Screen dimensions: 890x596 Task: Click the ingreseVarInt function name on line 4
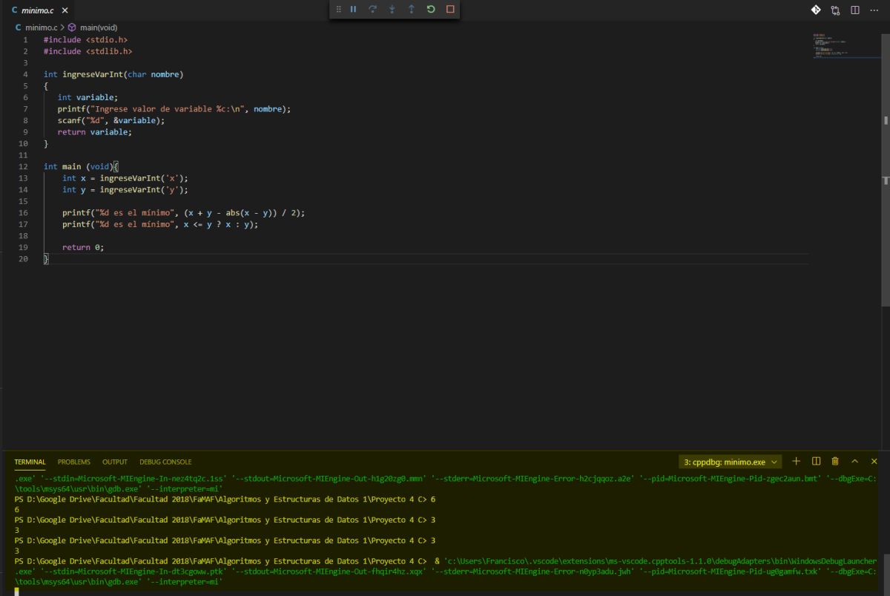92,74
